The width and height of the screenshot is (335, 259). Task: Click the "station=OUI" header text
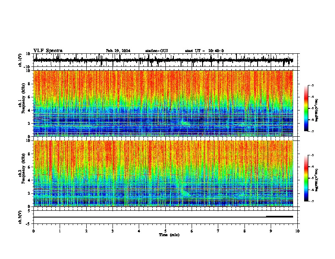point(157,51)
